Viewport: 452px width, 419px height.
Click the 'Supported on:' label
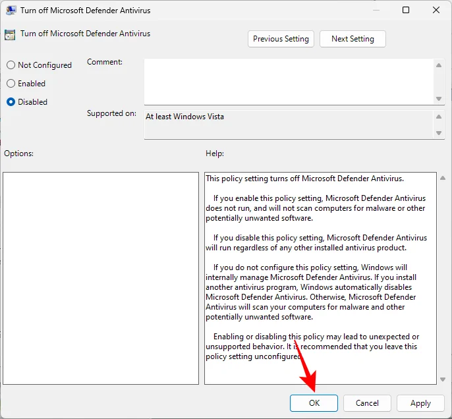111,113
